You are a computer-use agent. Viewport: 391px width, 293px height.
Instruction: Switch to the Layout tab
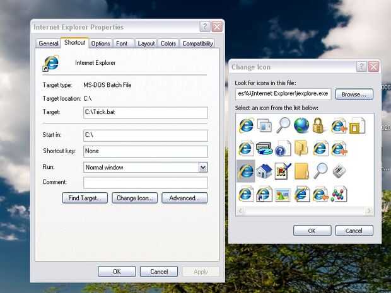tap(146, 43)
